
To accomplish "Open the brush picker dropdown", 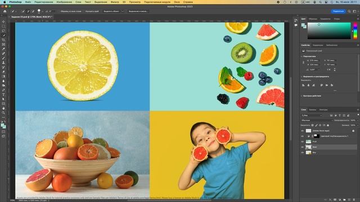I will coord(43,11).
